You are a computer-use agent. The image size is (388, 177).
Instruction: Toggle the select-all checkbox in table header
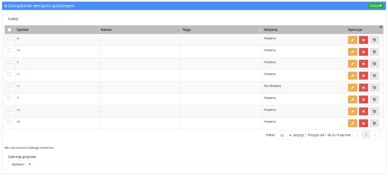[9, 30]
